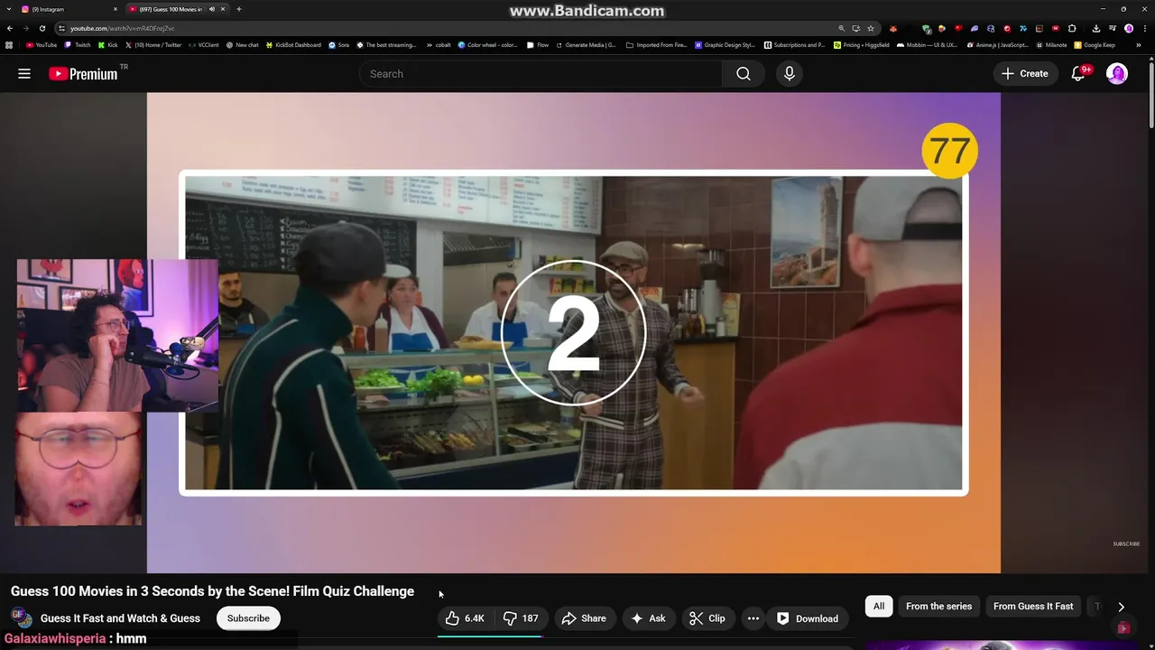Show next chips with the right arrow

pos(1121,607)
